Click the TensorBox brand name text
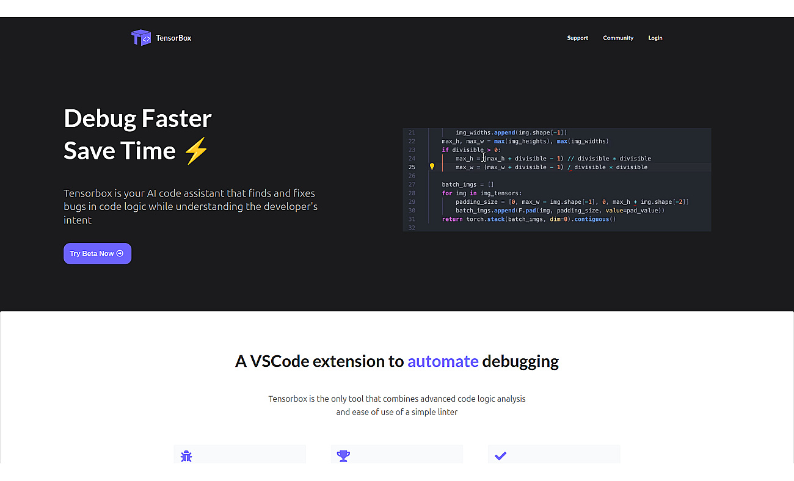Screen dimensions: 794x481 click(x=173, y=38)
